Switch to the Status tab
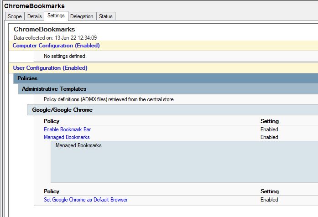 (x=106, y=16)
